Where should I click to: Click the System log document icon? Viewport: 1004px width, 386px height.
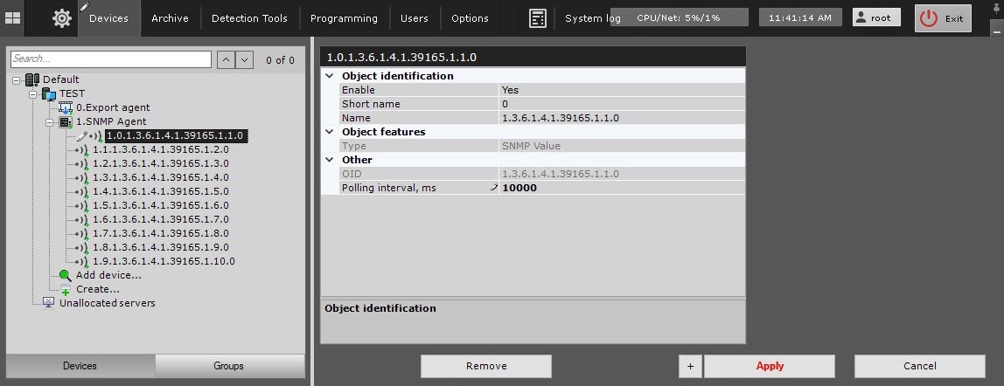coord(538,18)
